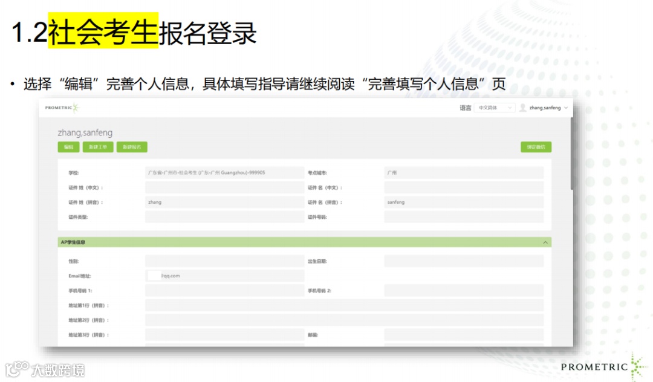Click the 考点城市 field showing 广州

[464, 173]
